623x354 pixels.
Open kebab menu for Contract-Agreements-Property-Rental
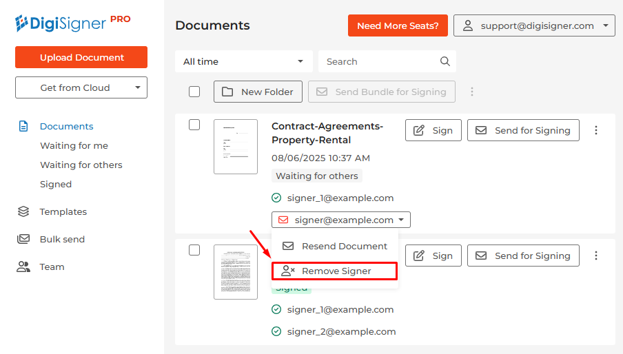click(x=596, y=130)
